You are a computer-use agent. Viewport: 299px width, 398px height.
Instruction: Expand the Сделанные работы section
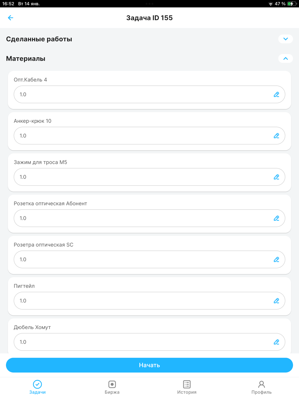(x=286, y=39)
